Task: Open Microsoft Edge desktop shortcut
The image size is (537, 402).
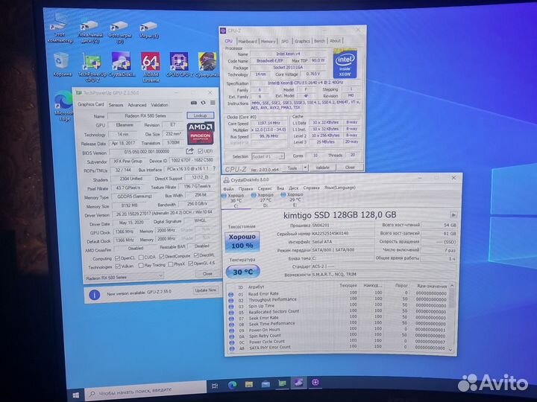Action: point(64,106)
